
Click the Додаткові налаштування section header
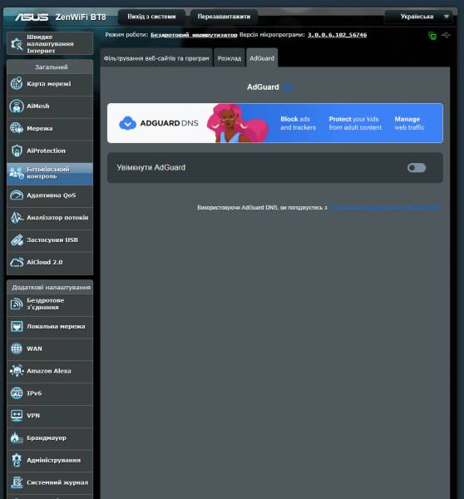click(50, 287)
